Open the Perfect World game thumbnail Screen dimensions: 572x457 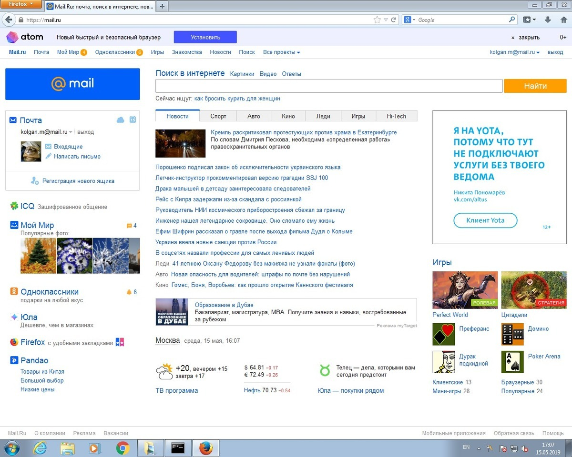pyautogui.click(x=465, y=290)
